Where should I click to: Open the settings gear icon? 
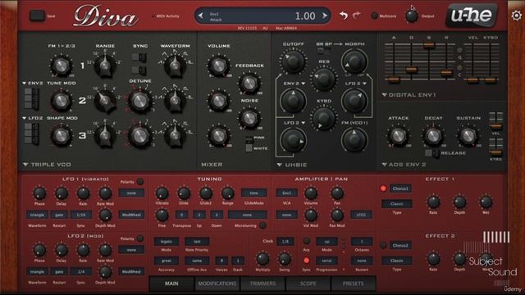pos(517,16)
